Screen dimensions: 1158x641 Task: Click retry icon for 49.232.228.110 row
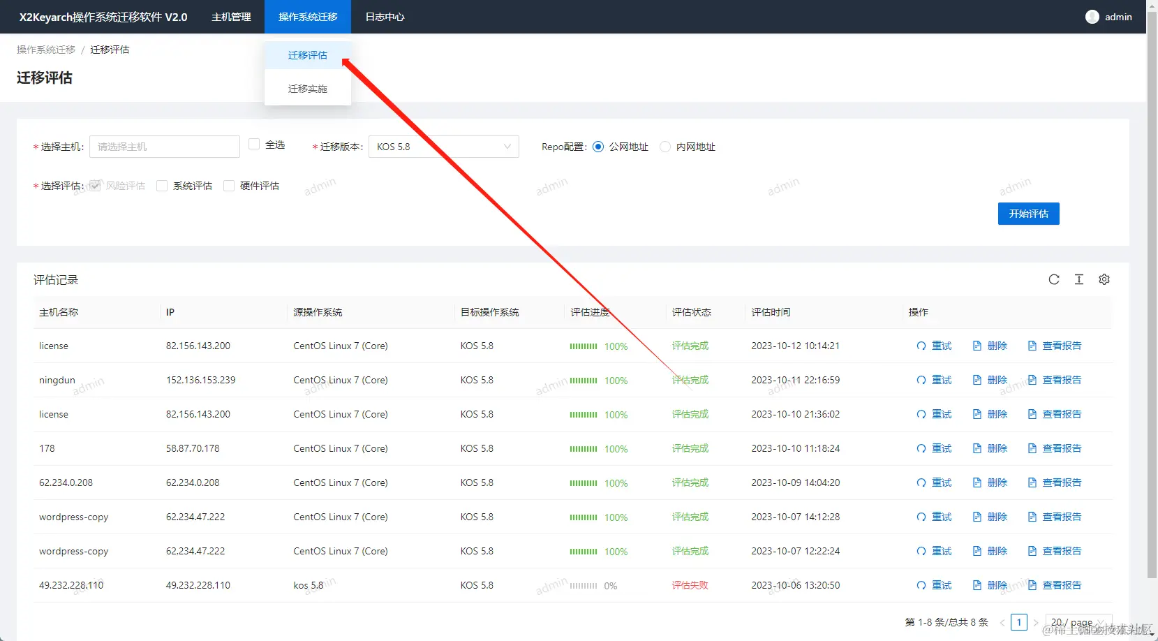pos(921,585)
